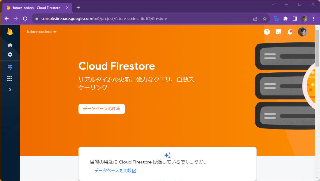This screenshot has width=320, height=181.
Task: Bookmark this page with star icon
Action: (265, 18)
